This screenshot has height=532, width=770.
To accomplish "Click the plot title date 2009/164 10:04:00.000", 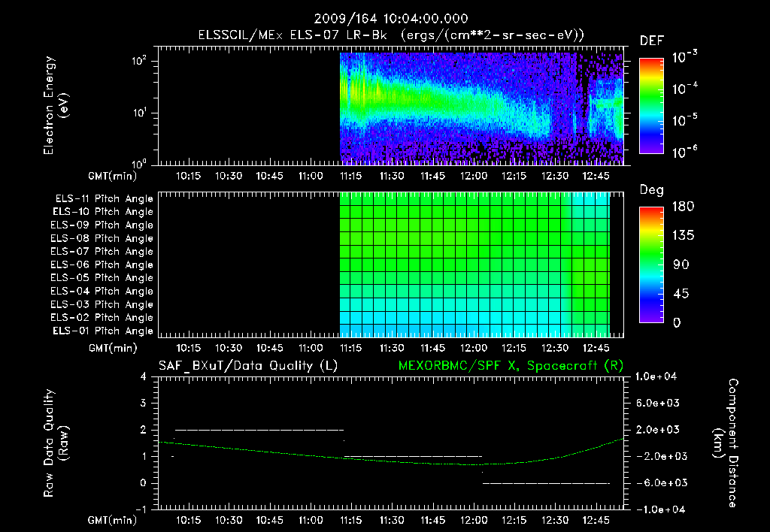I will point(391,19).
